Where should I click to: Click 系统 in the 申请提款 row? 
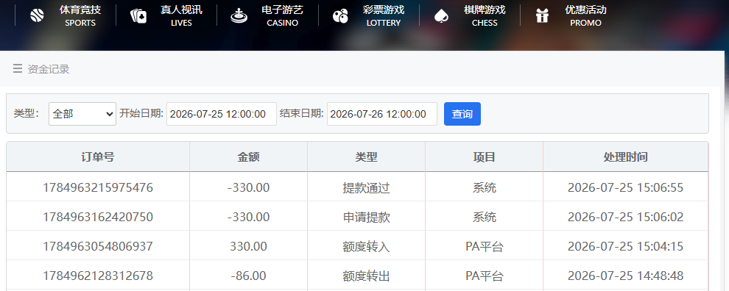coord(484,217)
